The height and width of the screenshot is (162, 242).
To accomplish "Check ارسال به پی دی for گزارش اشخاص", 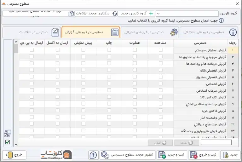I will (x=32, y=84).
